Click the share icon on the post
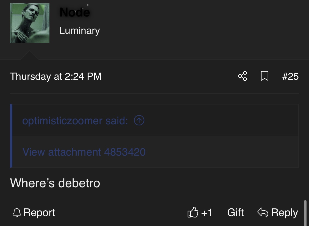309x226 pixels. [243, 76]
